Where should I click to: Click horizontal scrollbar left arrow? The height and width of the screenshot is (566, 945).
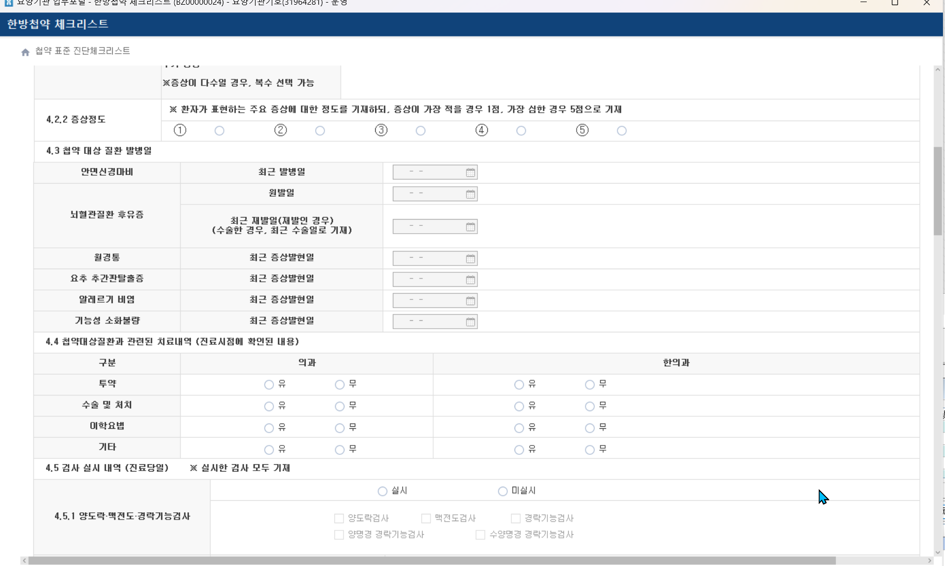pyautogui.click(x=24, y=561)
